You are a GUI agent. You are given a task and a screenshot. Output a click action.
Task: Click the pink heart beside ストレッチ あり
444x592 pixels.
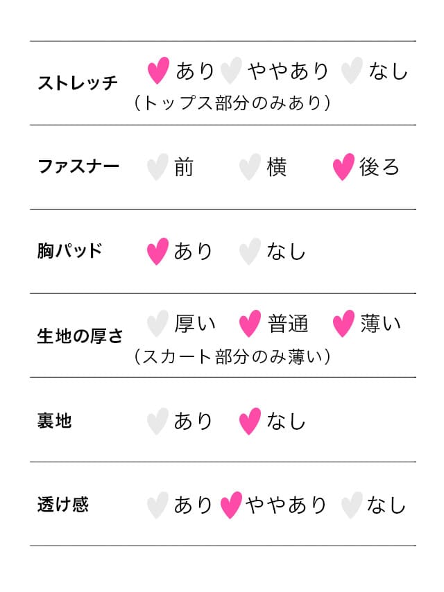coord(158,70)
